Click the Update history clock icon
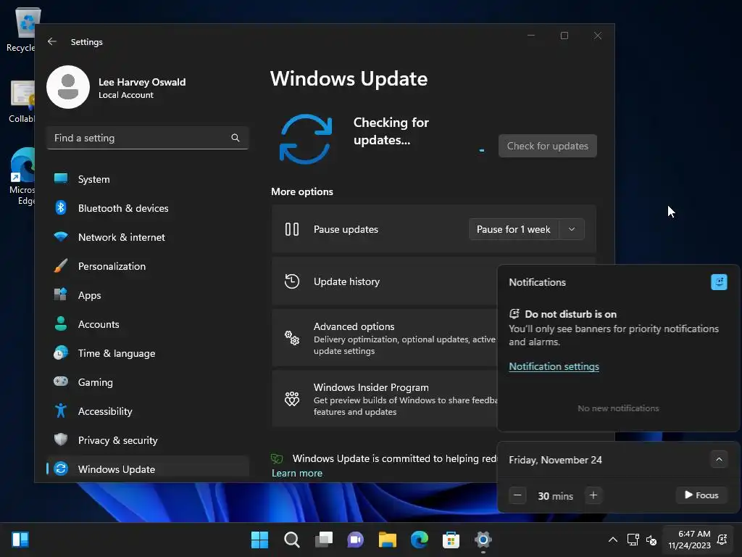 click(x=292, y=281)
